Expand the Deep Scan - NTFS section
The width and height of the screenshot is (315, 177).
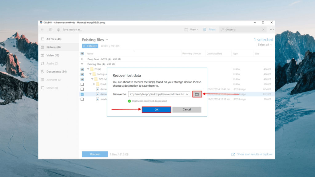point(82,59)
